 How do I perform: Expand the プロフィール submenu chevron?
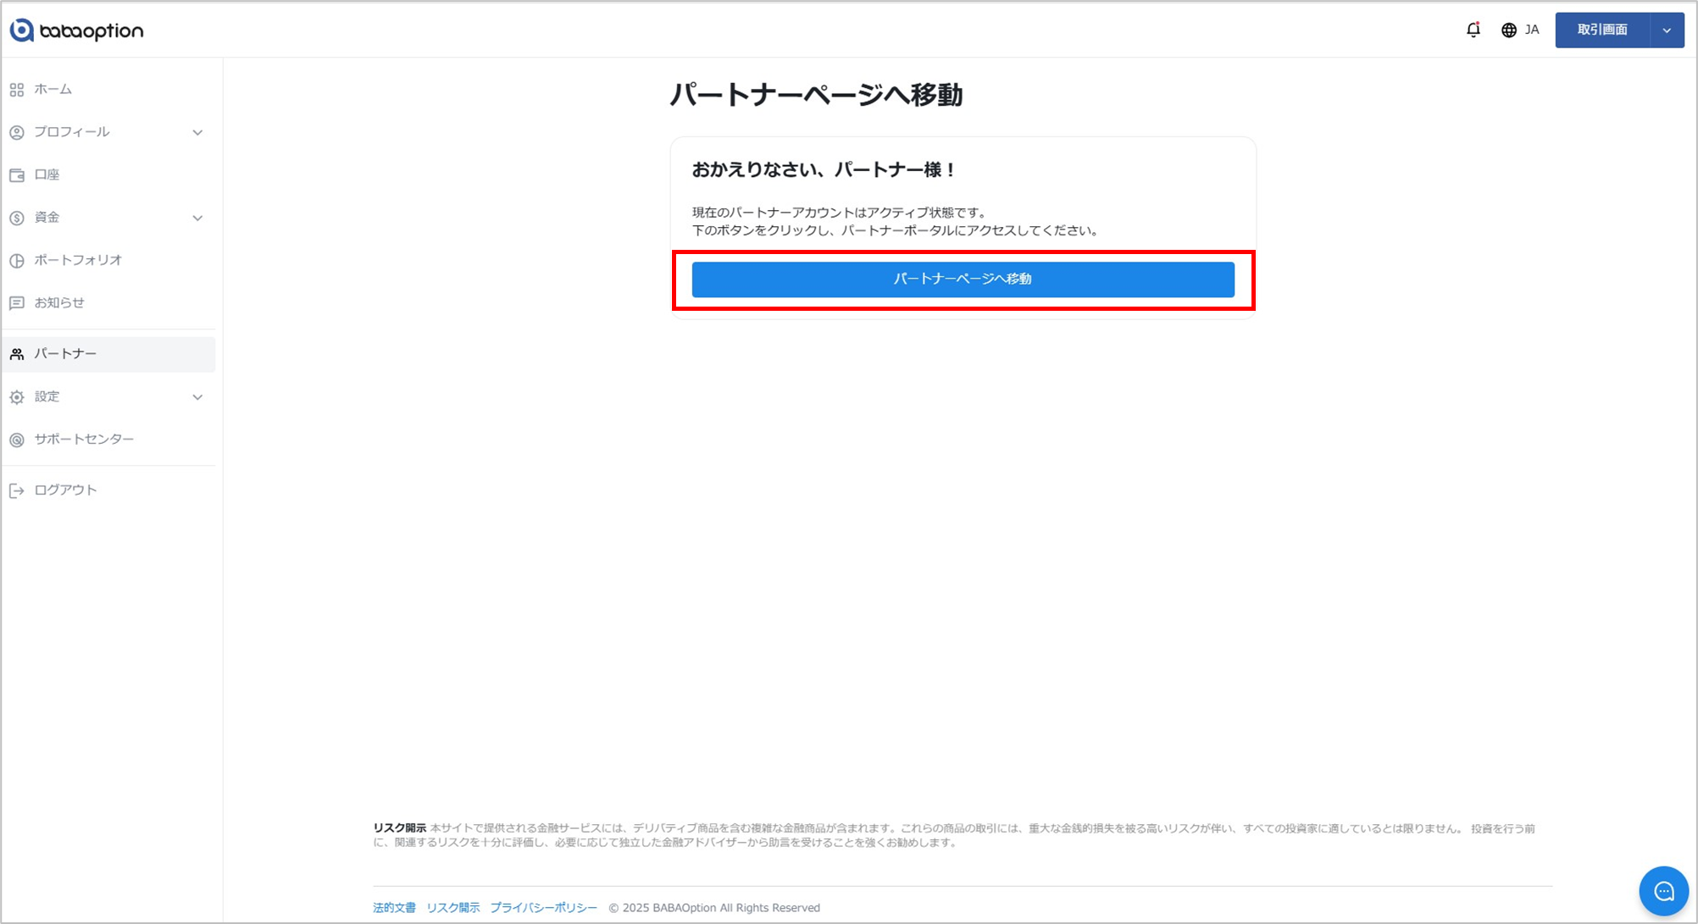197,133
